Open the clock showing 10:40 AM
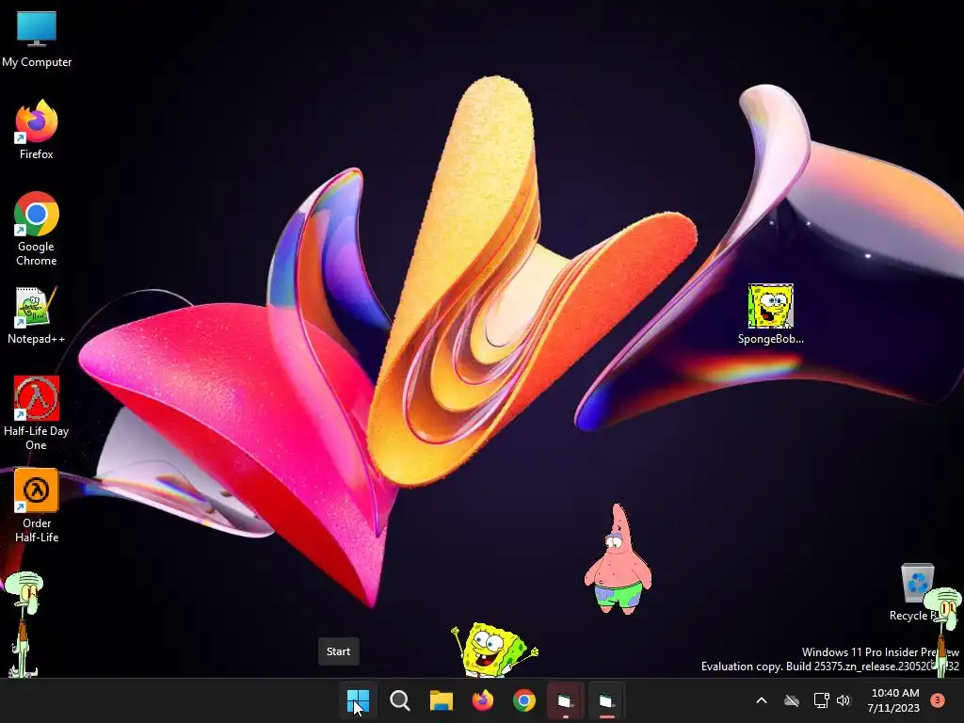 point(894,700)
